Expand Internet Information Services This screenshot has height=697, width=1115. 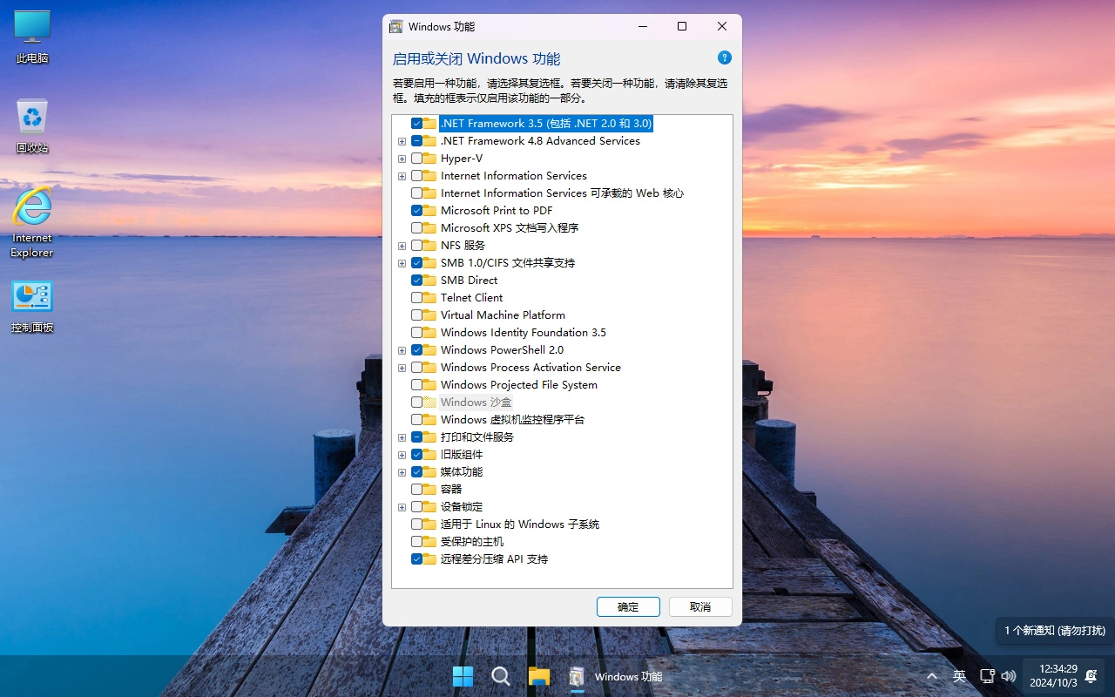(x=402, y=176)
